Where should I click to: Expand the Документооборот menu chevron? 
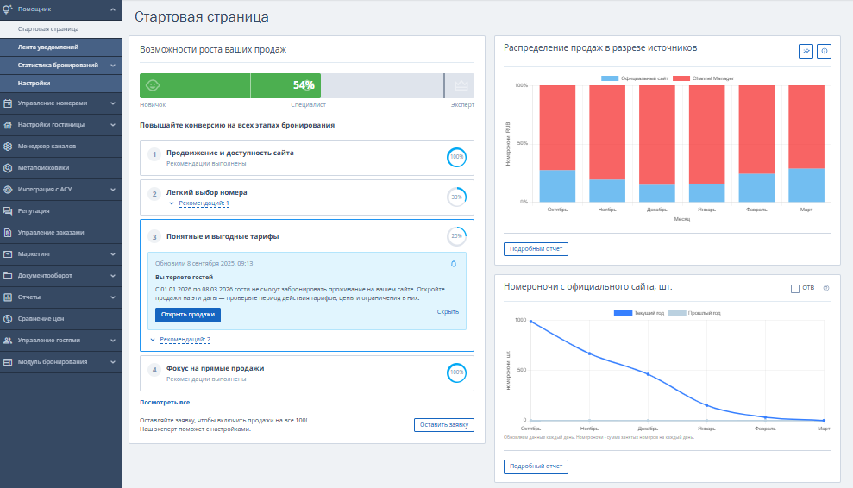click(113, 276)
